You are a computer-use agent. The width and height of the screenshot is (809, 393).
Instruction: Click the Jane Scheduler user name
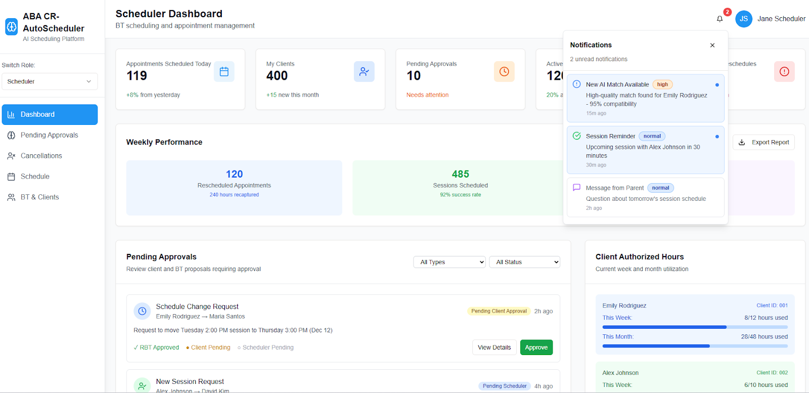[781, 19]
